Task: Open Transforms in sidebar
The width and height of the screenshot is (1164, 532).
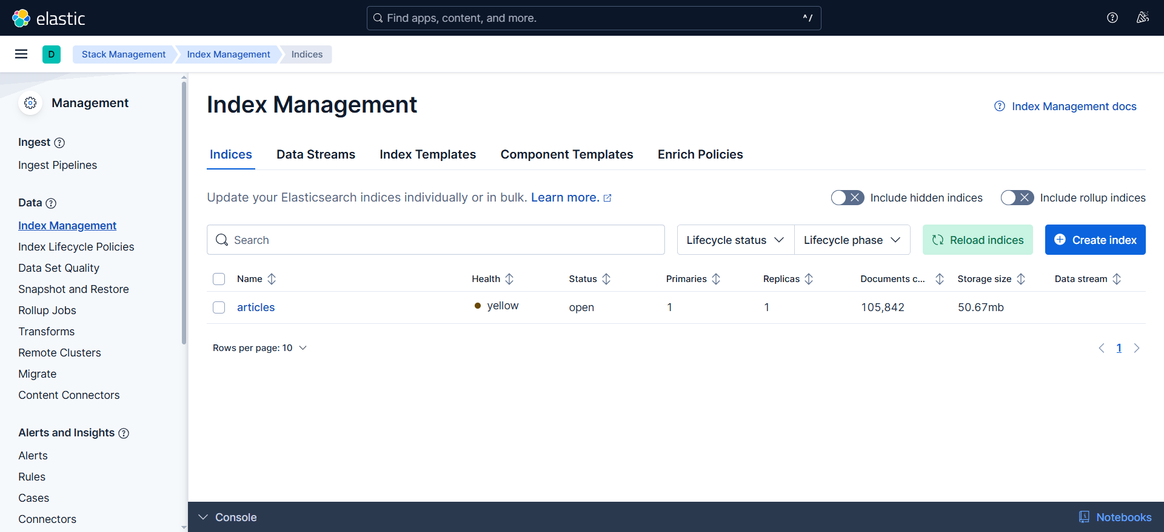Action: (x=47, y=332)
